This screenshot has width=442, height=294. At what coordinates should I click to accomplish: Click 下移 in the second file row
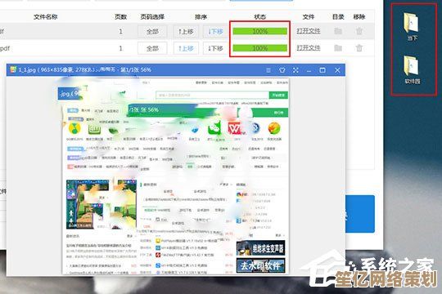[215, 48]
